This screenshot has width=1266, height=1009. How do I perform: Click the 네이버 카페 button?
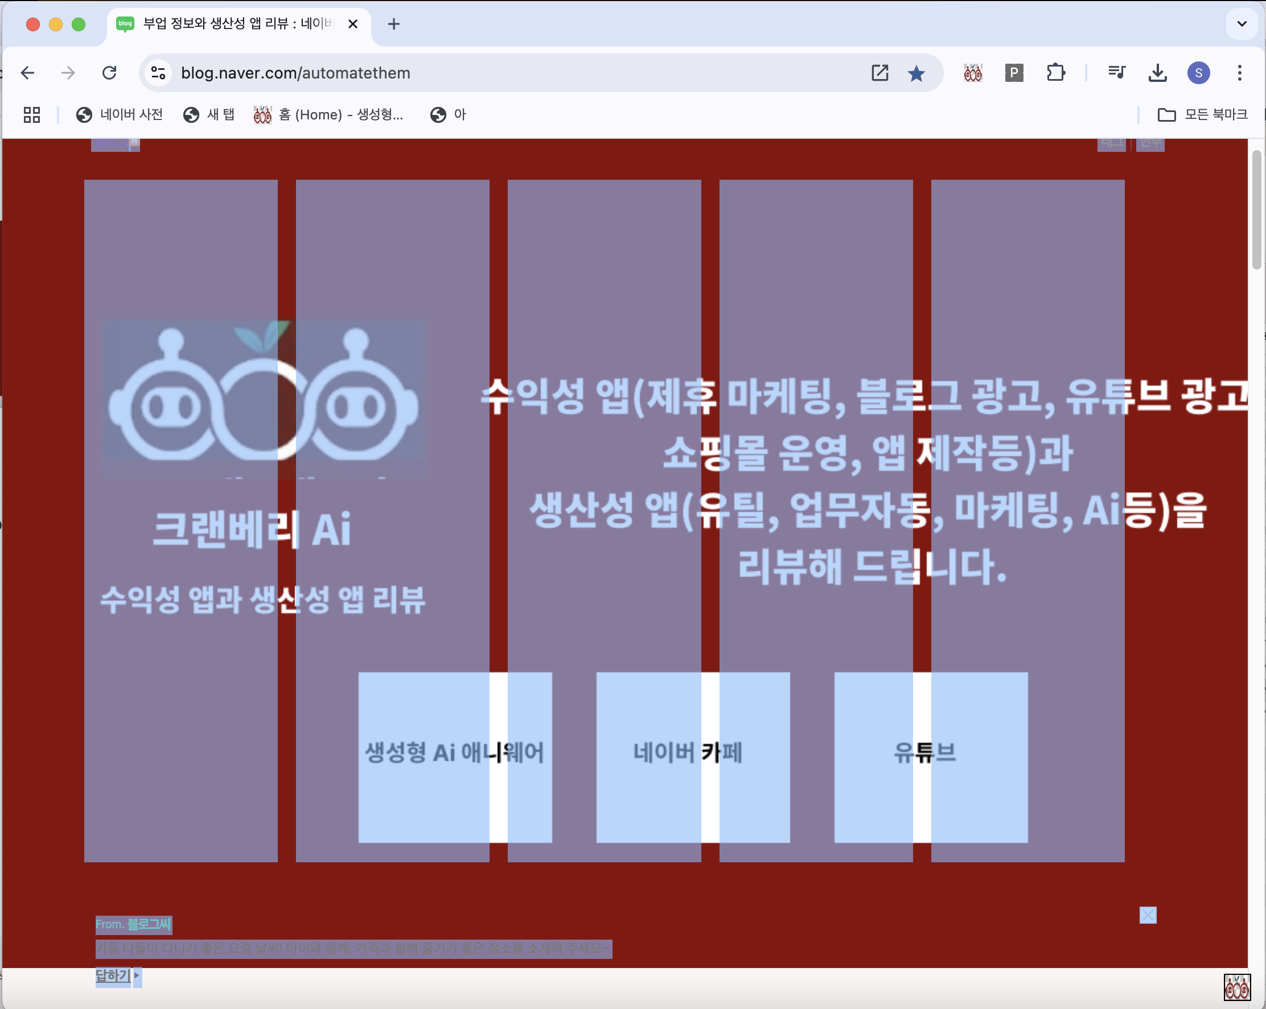point(693,758)
